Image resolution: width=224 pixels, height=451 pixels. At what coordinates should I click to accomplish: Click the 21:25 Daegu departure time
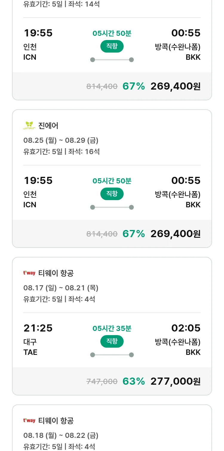(x=38, y=328)
